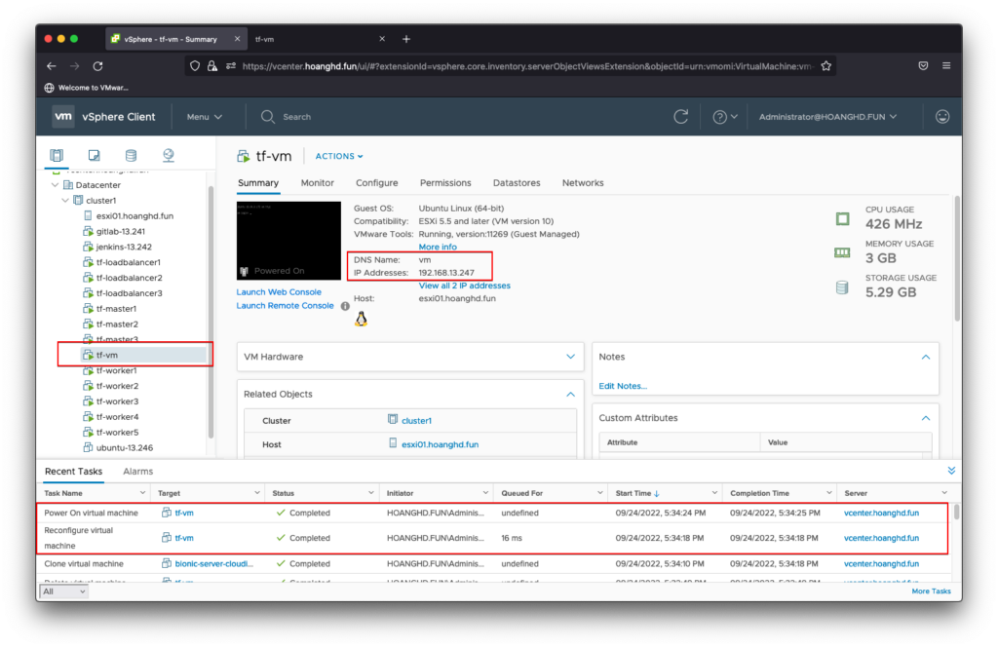998x649 pixels.
Task: Switch to the Alarms tab
Action: click(138, 472)
